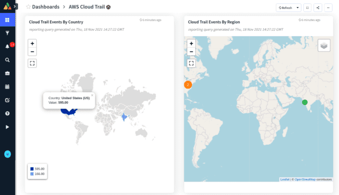This screenshot has width=339, height=195.
Task: Click the app logo at top left
Action: click(8, 6)
